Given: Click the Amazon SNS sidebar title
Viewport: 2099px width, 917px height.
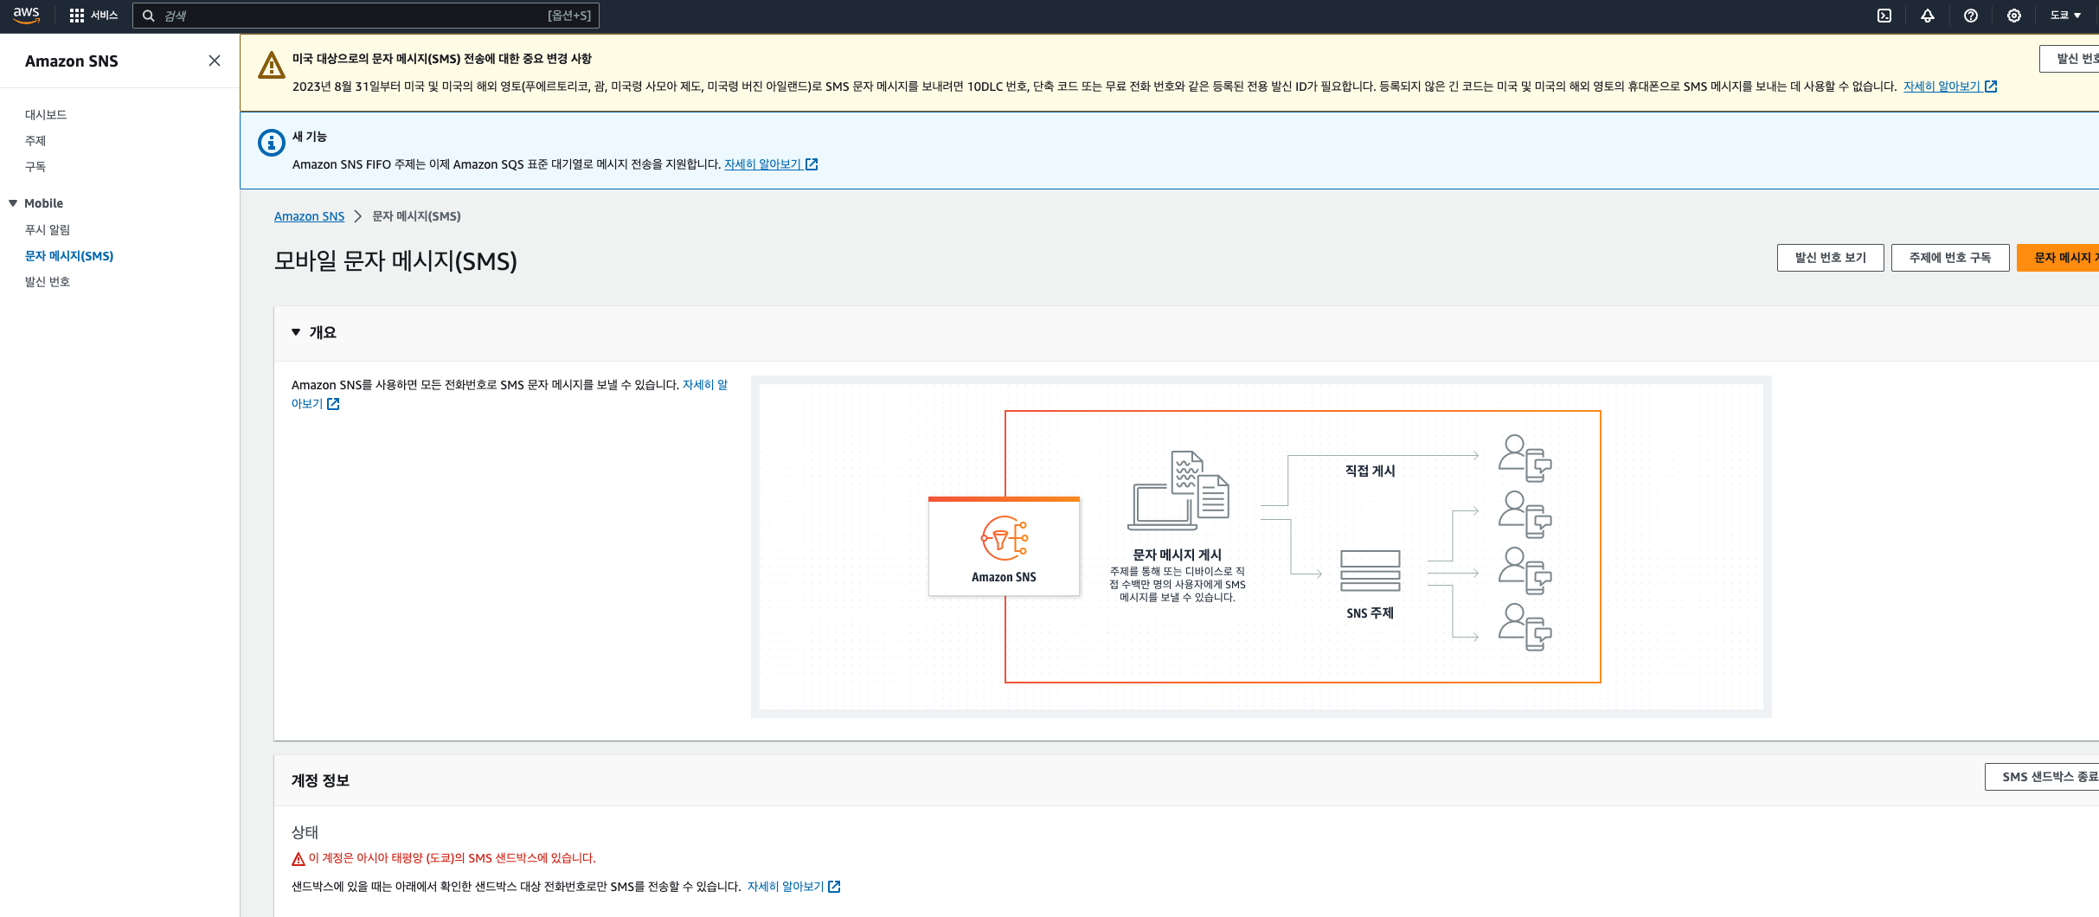Looking at the screenshot, I should 72,61.
